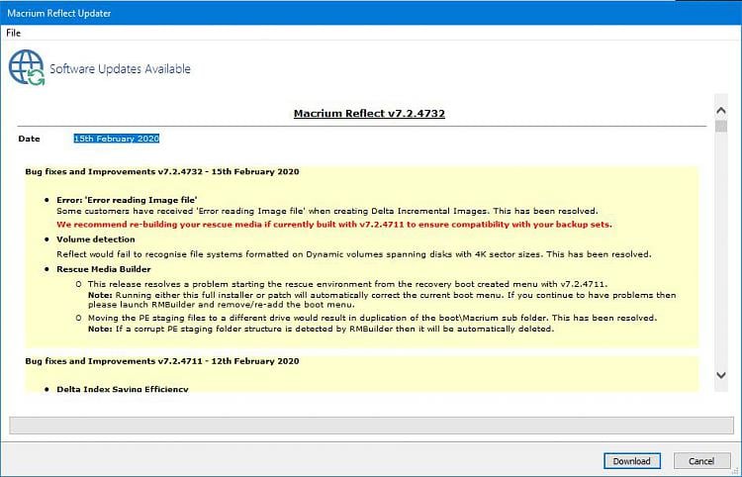Click 'Bug fixes and Improvements v7.2.4711' heading

click(x=162, y=361)
